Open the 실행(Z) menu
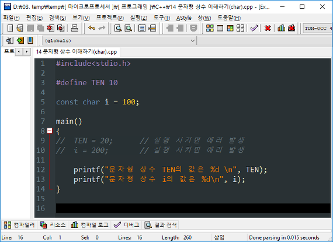Viewport: 333px width, 242px height. coord(138,18)
